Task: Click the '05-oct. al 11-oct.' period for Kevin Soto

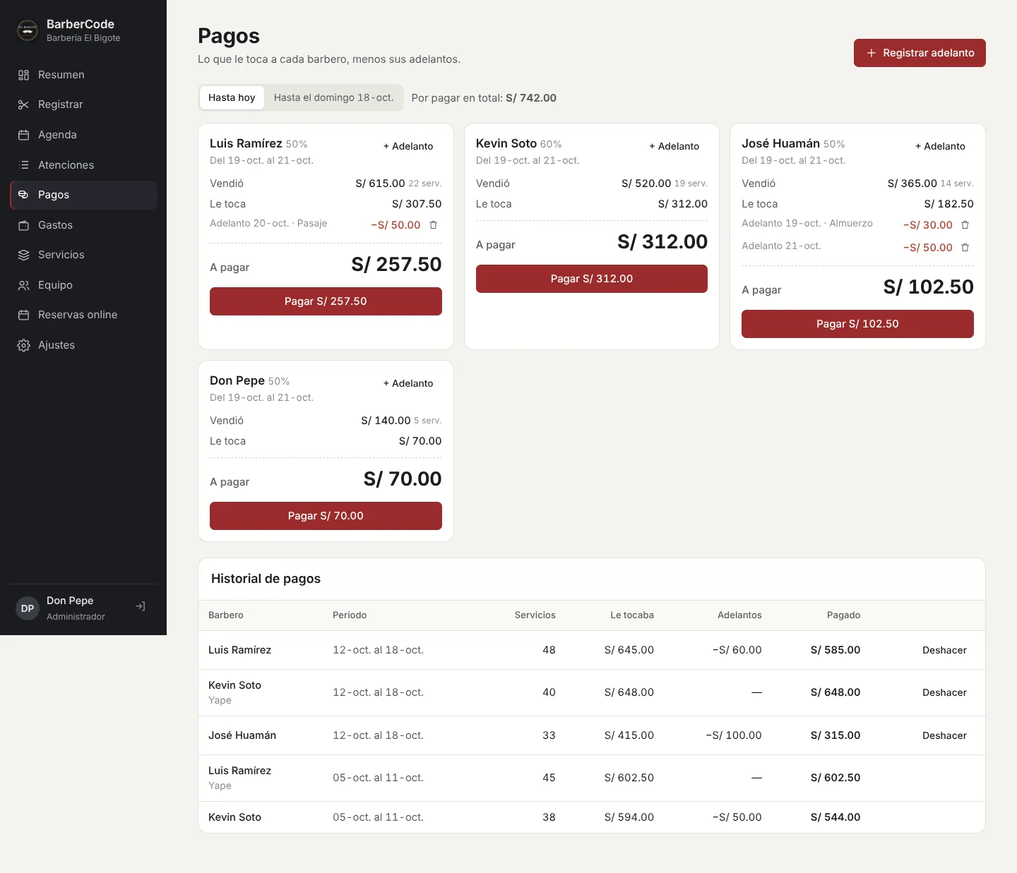Action: pyautogui.click(x=378, y=817)
